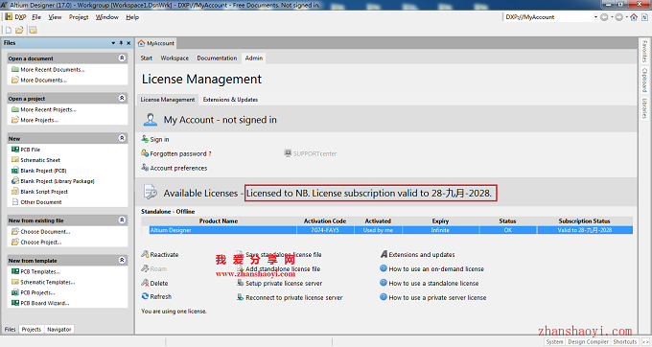
Task: Open Schematic Templates link
Action: point(48,282)
